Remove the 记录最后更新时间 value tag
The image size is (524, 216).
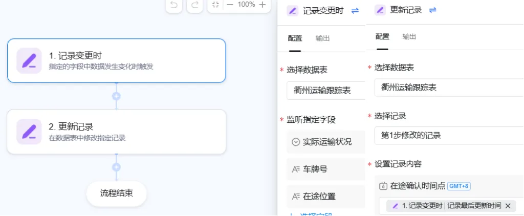pyautogui.click(x=508, y=206)
